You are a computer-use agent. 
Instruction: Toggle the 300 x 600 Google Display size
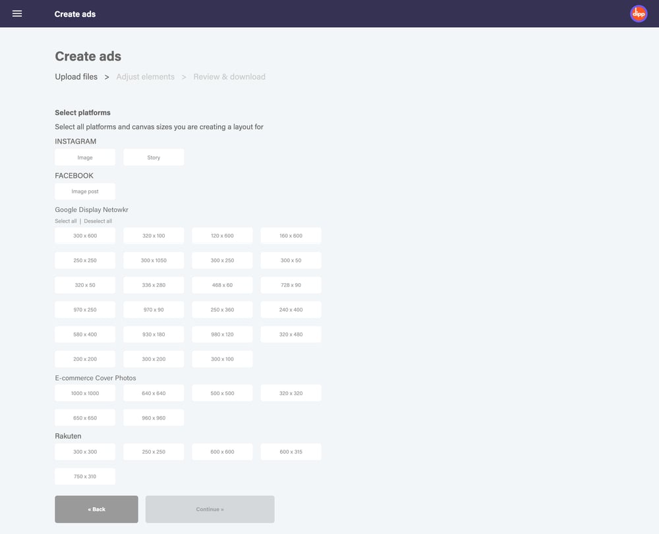click(x=85, y=235)
